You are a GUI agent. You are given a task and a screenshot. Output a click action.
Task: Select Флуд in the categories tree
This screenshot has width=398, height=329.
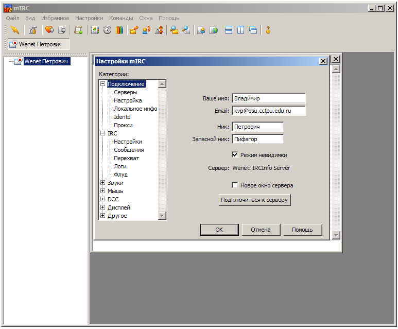pyautogui.click(x=121, y=175)
